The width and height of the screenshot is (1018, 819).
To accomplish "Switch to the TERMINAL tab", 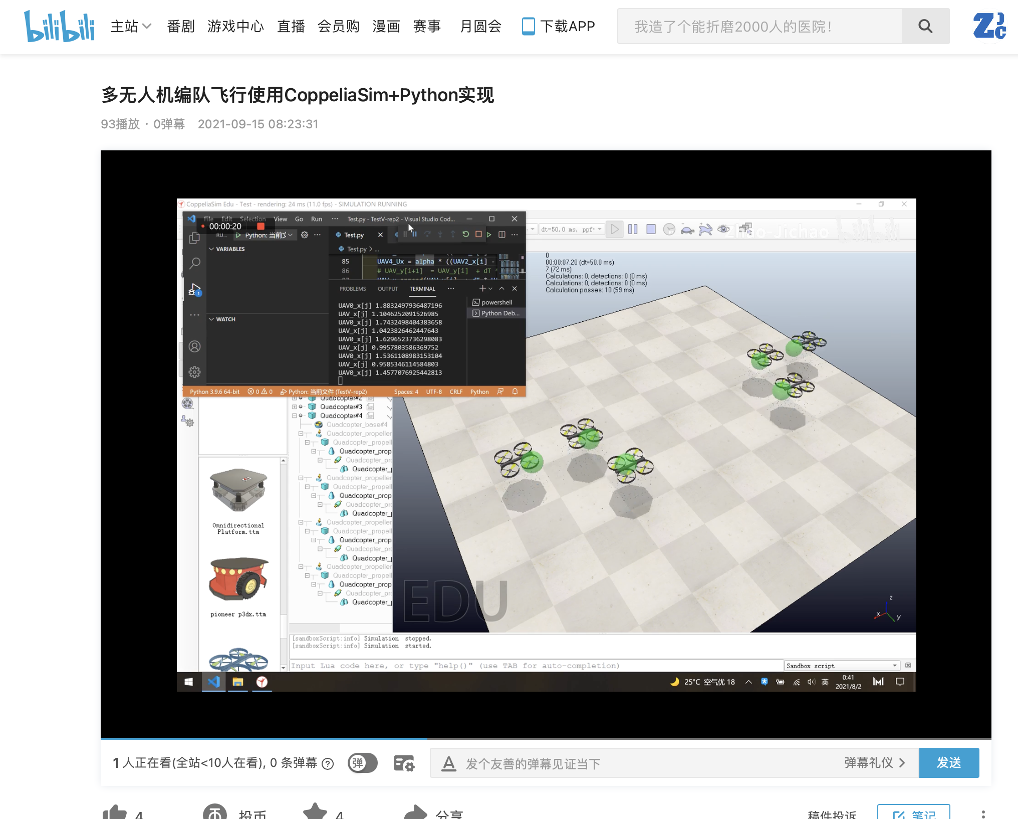I will (422, 289).
